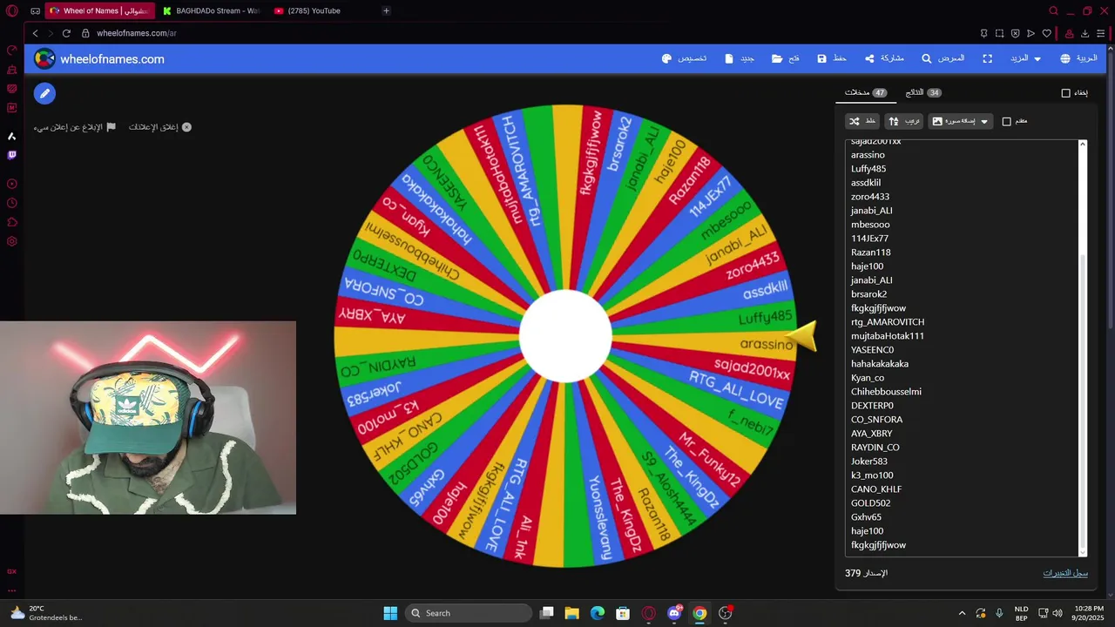
Task: Open the Opera send/flow arrow icon
Action: coord(1031,33)
